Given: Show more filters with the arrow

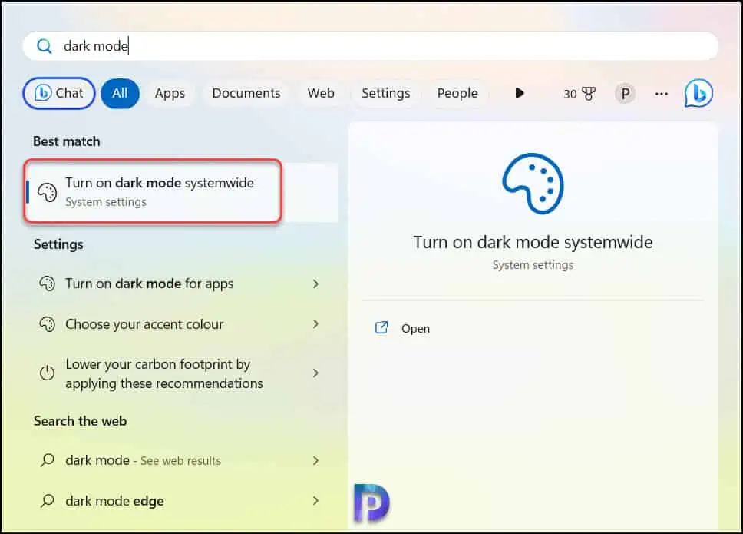Looking at the screenshot, I should coord(520,93).
